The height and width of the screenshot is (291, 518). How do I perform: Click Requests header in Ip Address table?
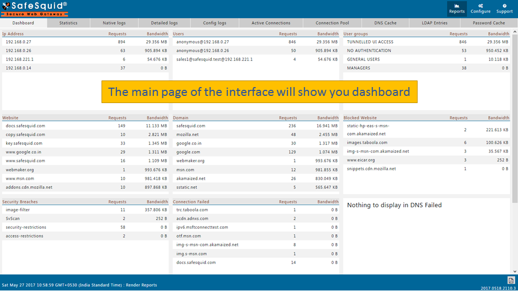coord(118,34)
